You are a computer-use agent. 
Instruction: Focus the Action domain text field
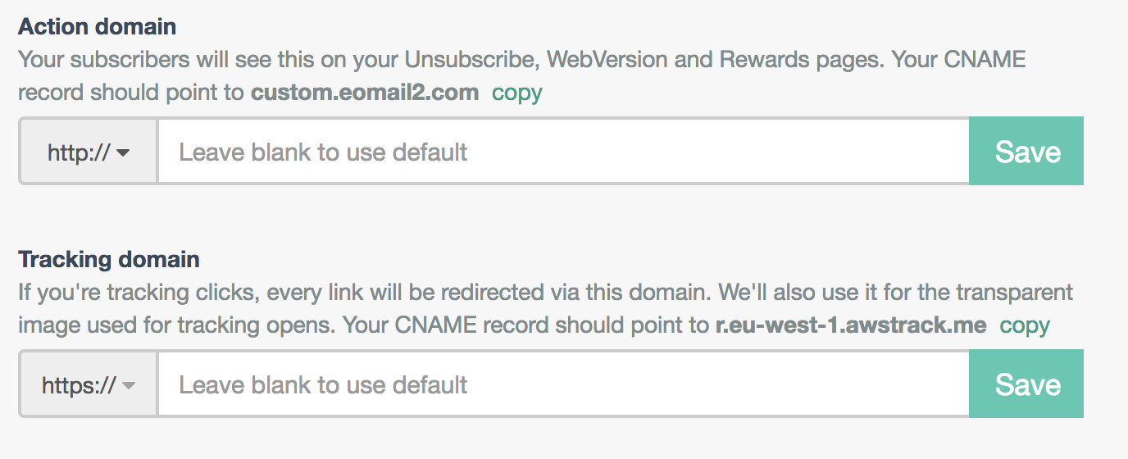(x=563, y=152)
